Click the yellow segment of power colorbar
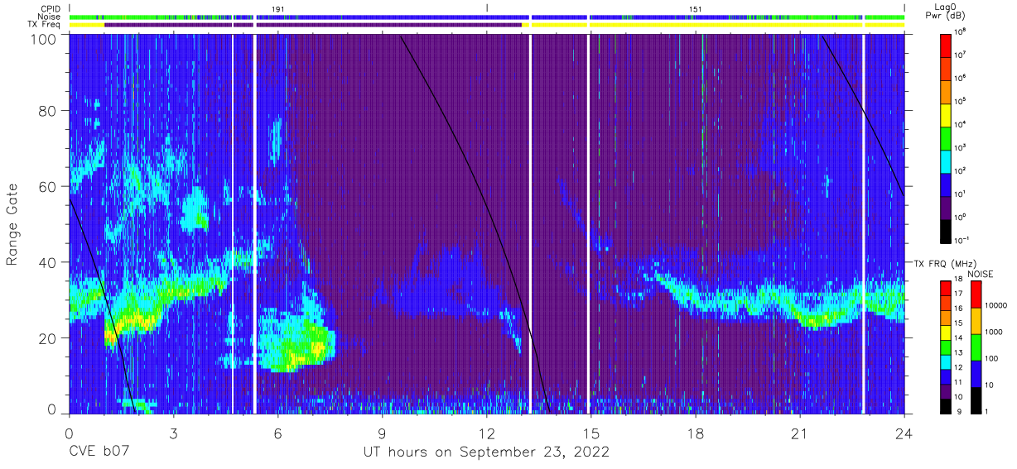 (x=946, y=114)
